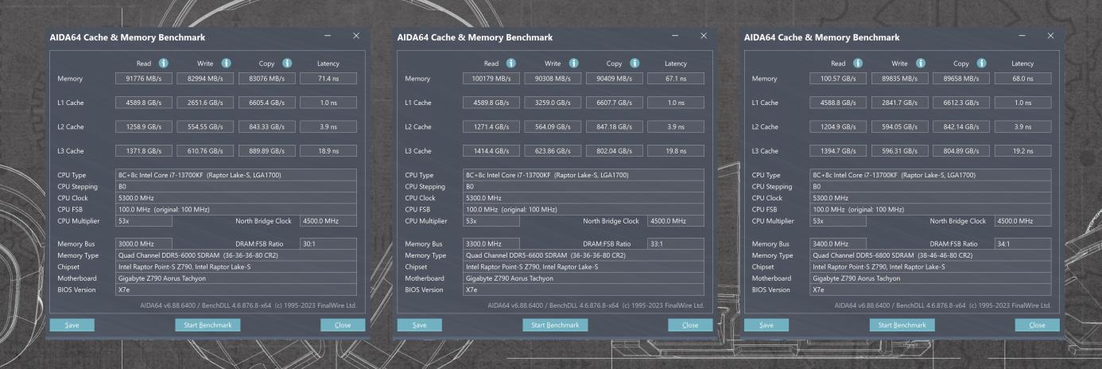This screenshot has width=1102, height=369.
Task: Click the 67.1 ns memory latency field
Action: coord(676,79)
